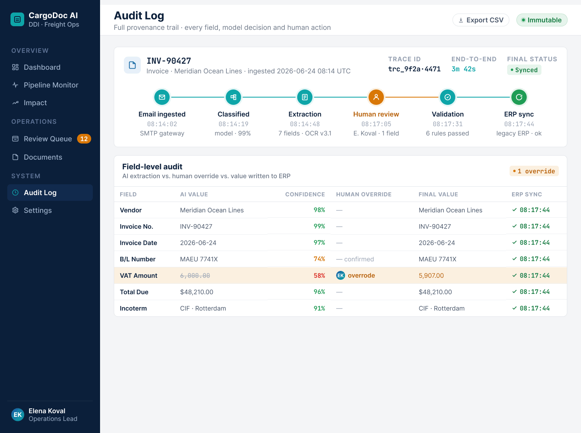Click the Review Queue inbox icon
The image size is (581, 433).
pos(15,139)
